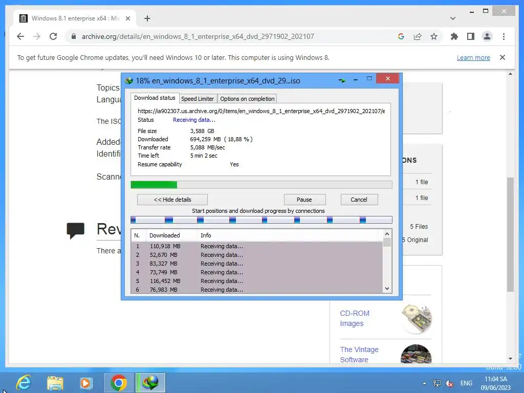Open the CD-ROM Images link
Screen dimensions: 524x393
point(355,318)
